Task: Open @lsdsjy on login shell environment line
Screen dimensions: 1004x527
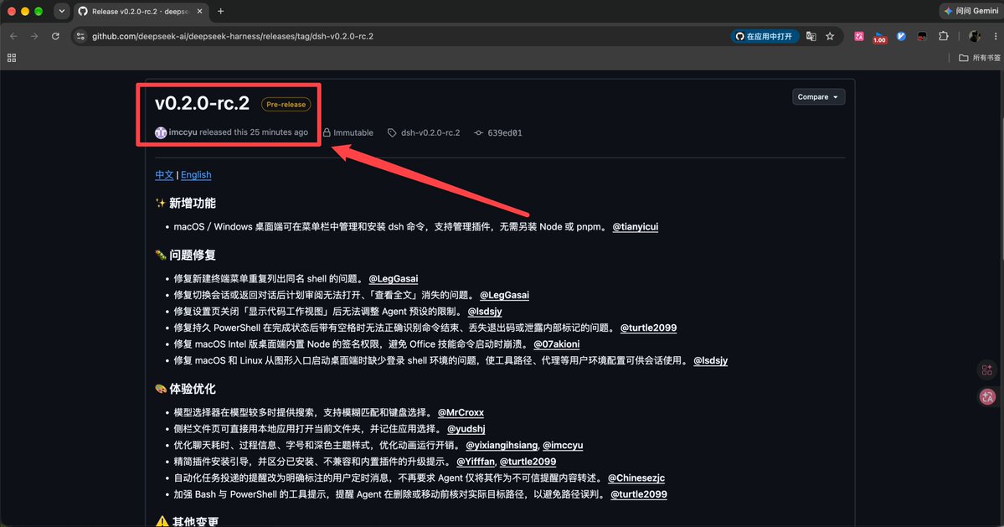Action: click(711, 360)
